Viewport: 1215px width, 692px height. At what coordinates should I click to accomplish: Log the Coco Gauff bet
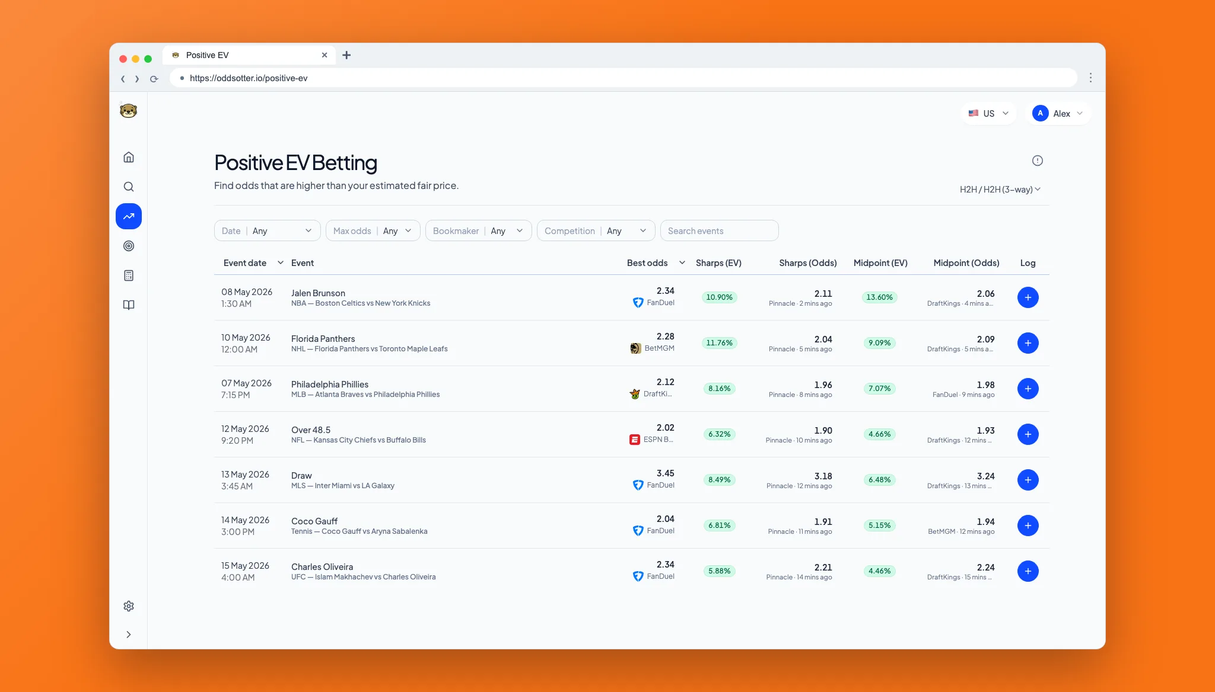1028,526
